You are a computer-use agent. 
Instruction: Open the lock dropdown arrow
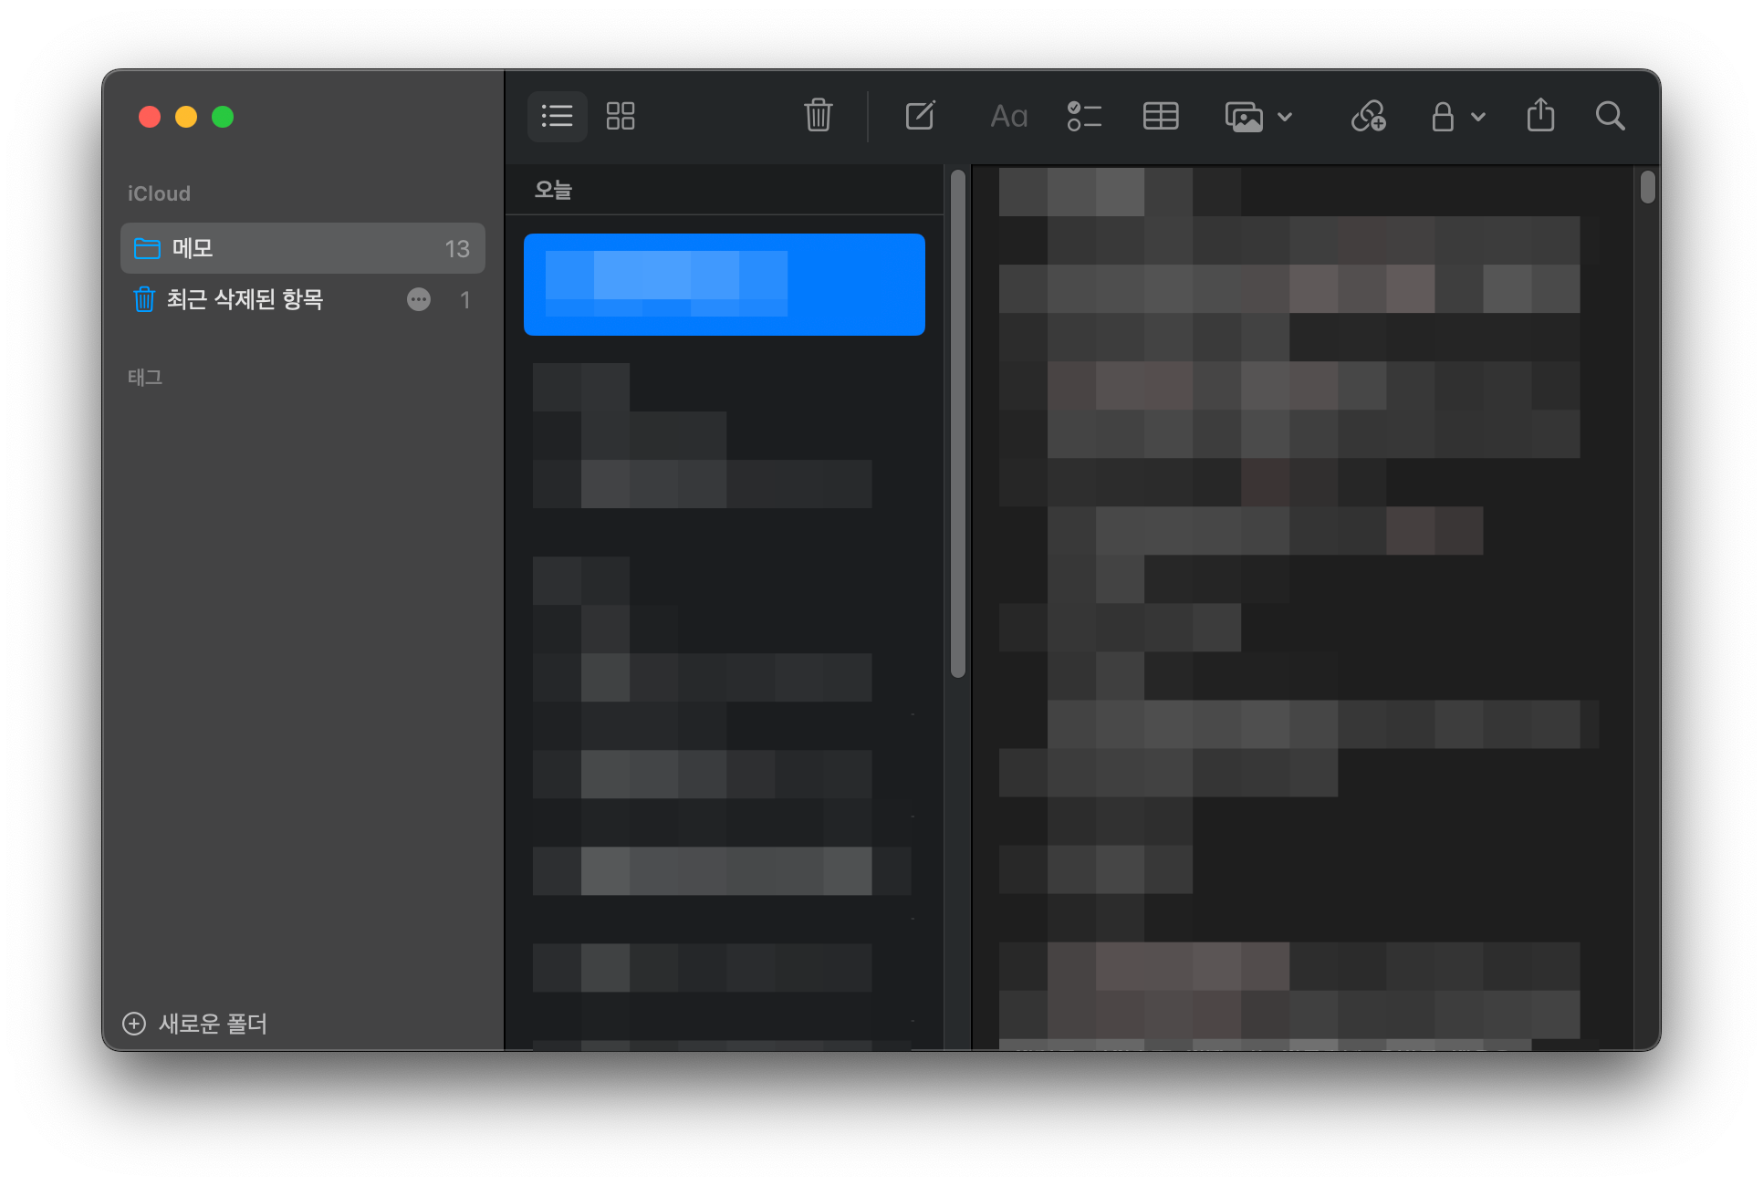click(x=1478, y=117)
